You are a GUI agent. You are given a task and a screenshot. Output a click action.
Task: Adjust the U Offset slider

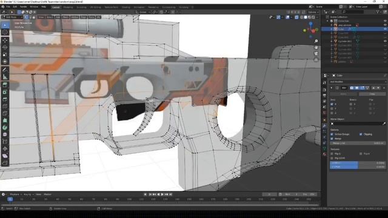click(358, 163)
